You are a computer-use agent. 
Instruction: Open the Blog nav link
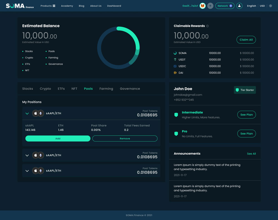click(x=81, y=6)
